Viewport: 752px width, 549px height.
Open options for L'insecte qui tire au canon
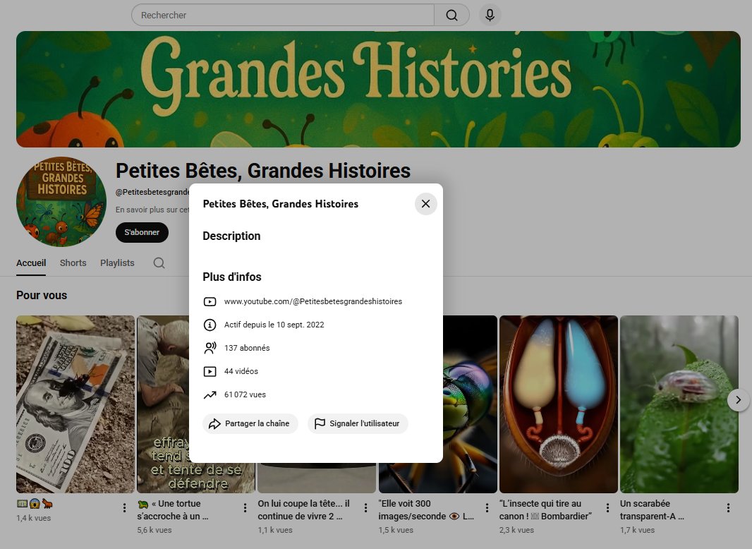coord(607,508)
